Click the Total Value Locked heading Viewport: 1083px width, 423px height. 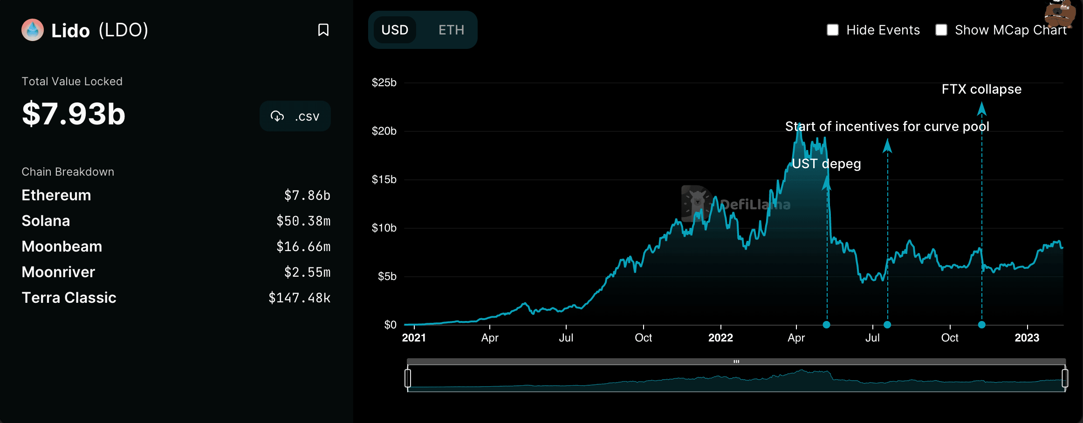coord(72,82)
